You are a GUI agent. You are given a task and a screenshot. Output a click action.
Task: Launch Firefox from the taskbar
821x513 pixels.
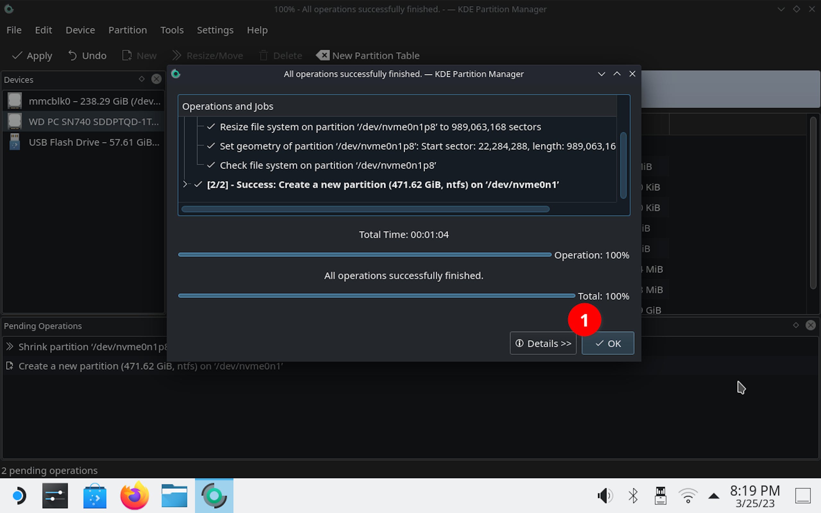tap(135, 496)
